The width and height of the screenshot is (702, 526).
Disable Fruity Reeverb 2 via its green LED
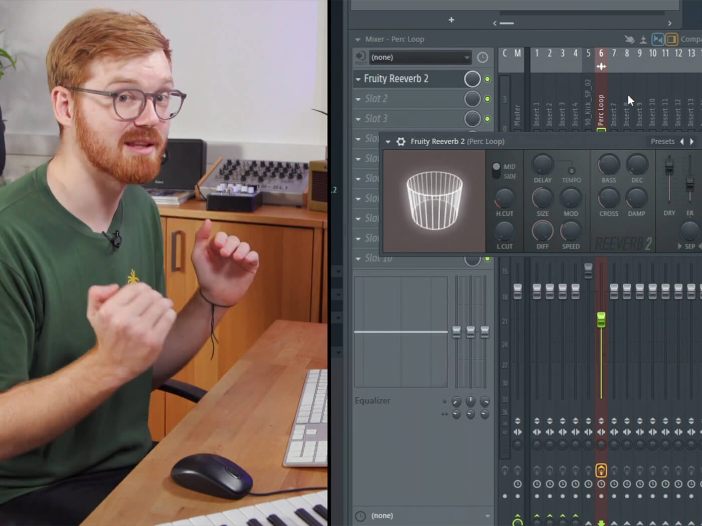[487, 79]
